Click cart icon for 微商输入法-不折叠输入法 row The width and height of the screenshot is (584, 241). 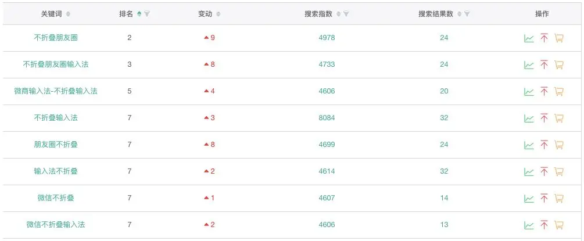(x=558, y=92)
